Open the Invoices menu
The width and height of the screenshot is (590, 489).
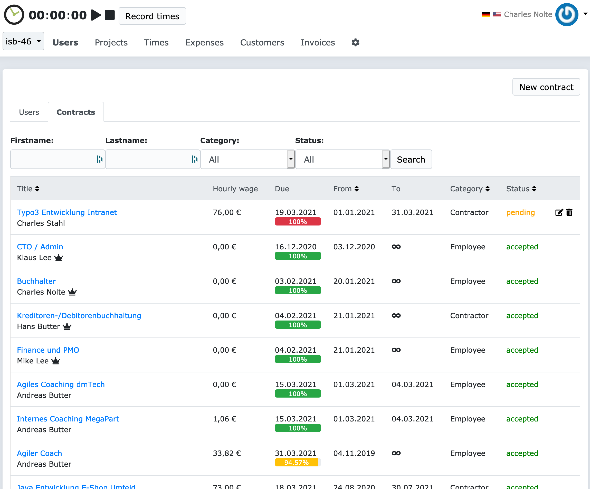point(318,42)
